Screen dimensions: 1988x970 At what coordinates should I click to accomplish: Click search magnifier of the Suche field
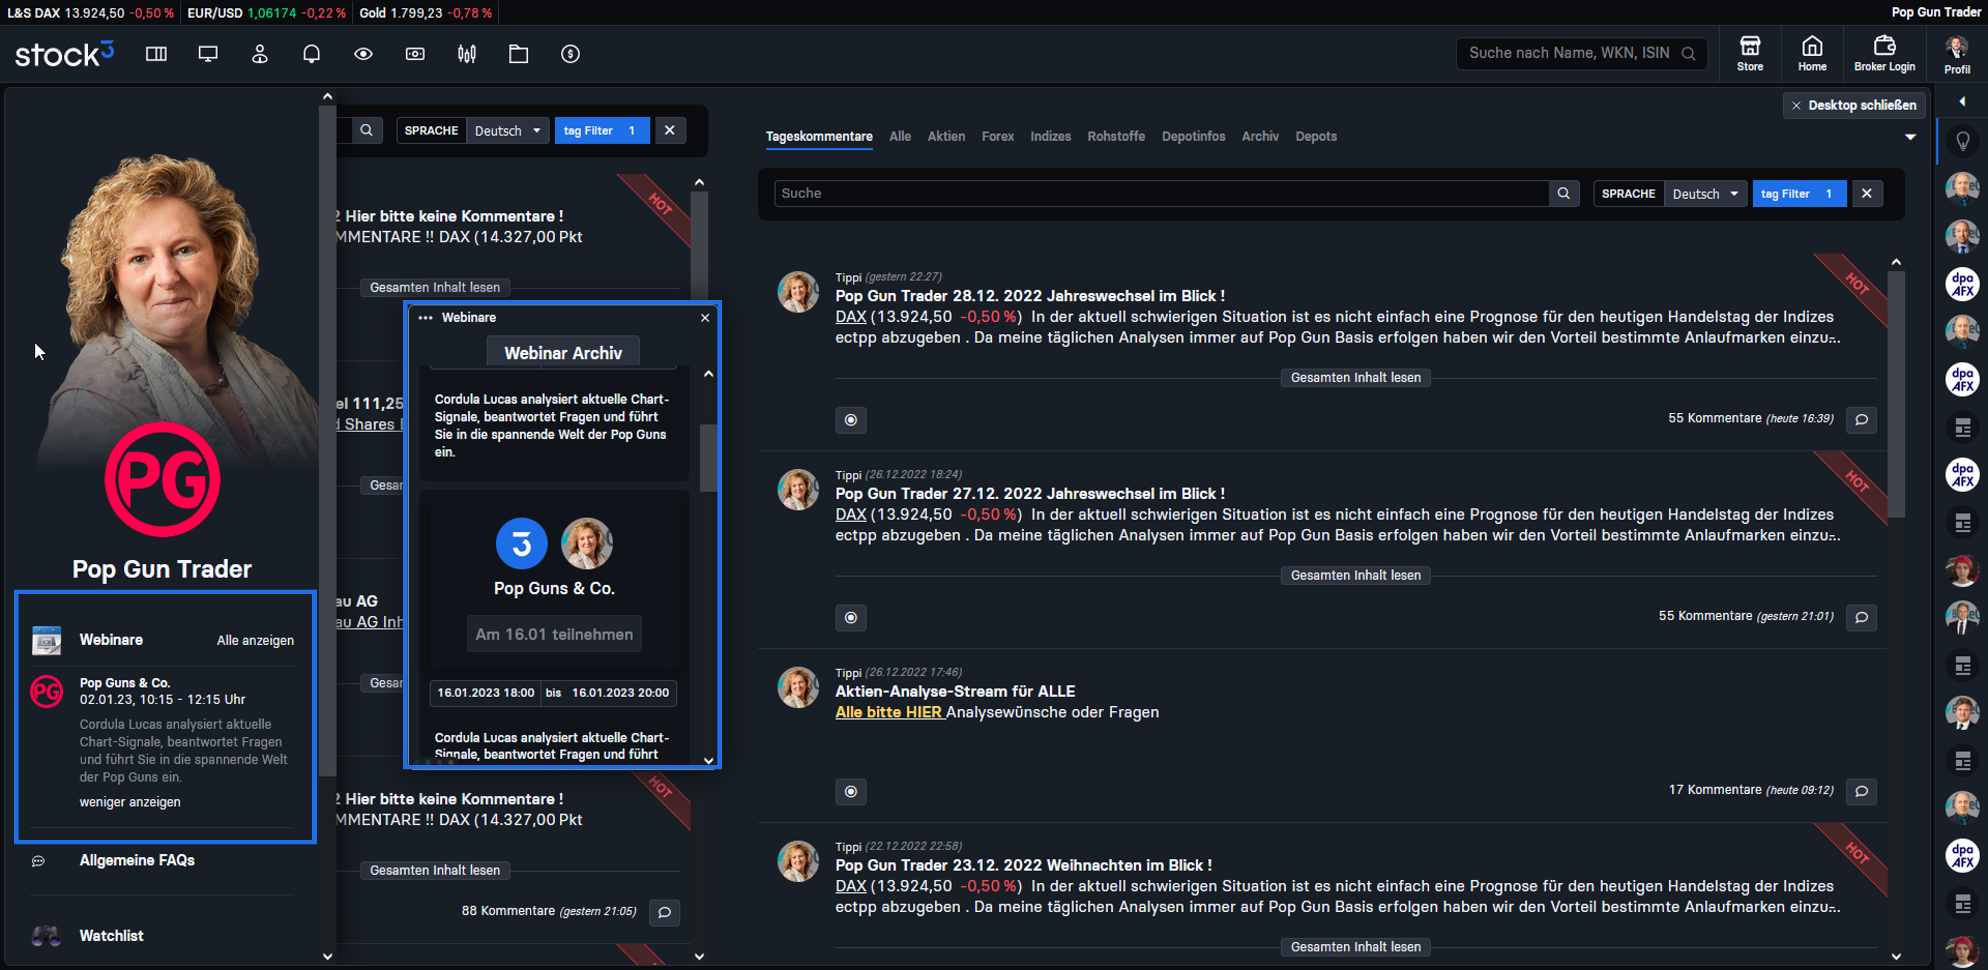(1564, 194)
